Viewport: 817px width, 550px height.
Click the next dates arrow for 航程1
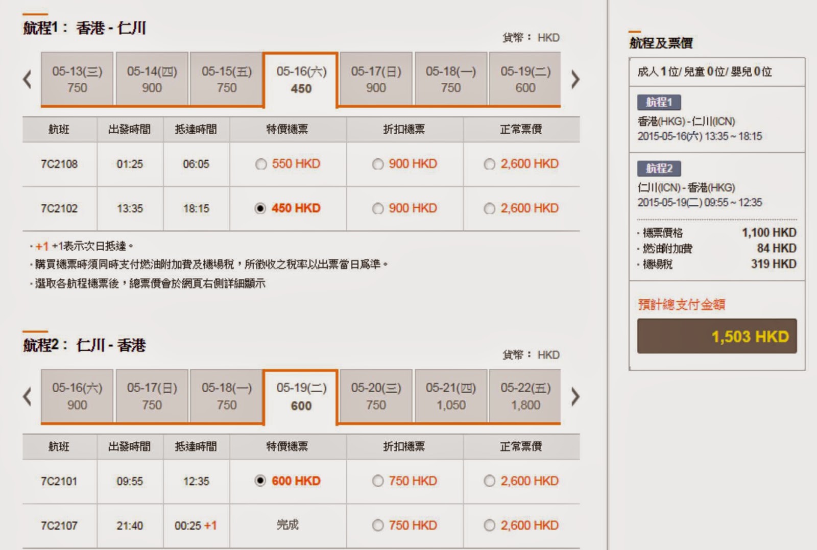575,79
